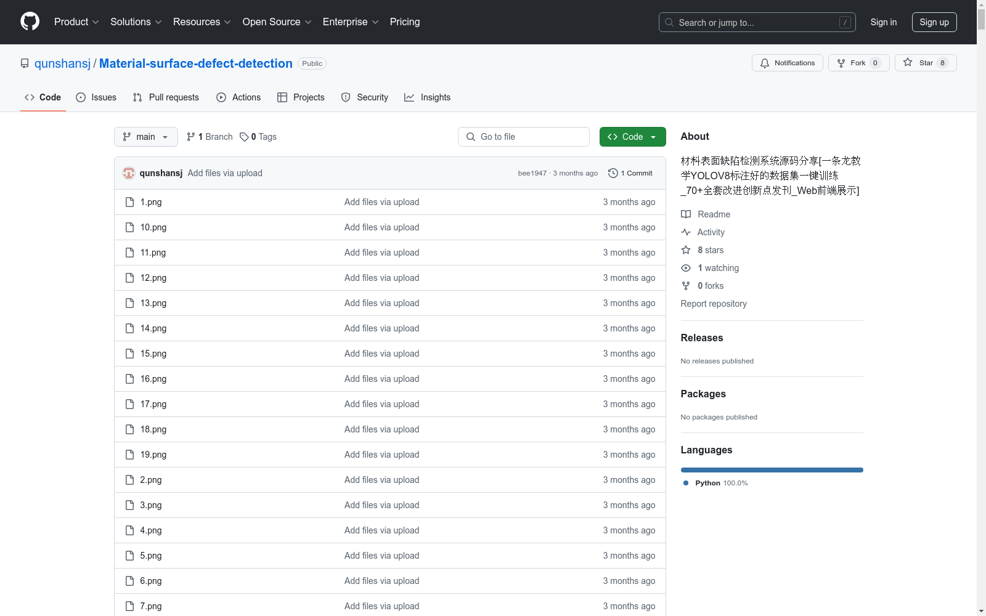Switch to the Insights tab
Viewport: 986px width, 616px height.
(427, 97)
